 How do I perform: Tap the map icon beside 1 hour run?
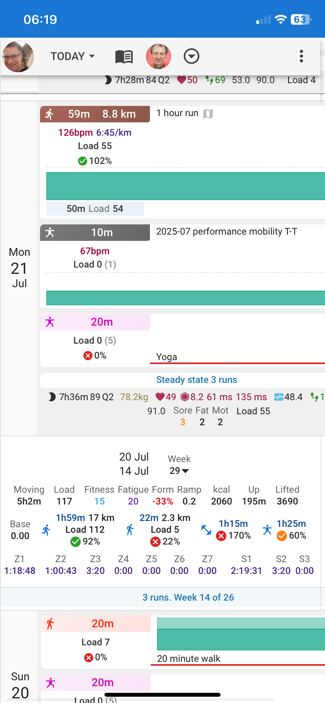click(x=208, y=114)
